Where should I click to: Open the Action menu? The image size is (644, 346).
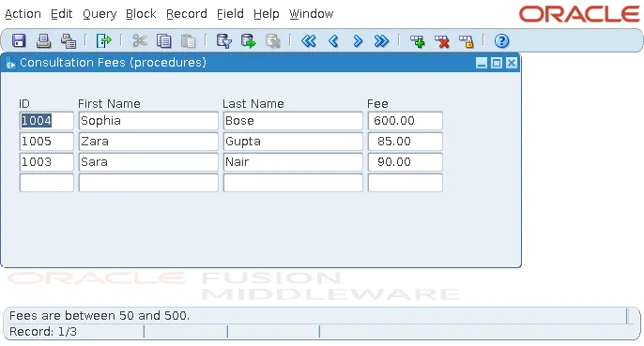click(23, 14)
